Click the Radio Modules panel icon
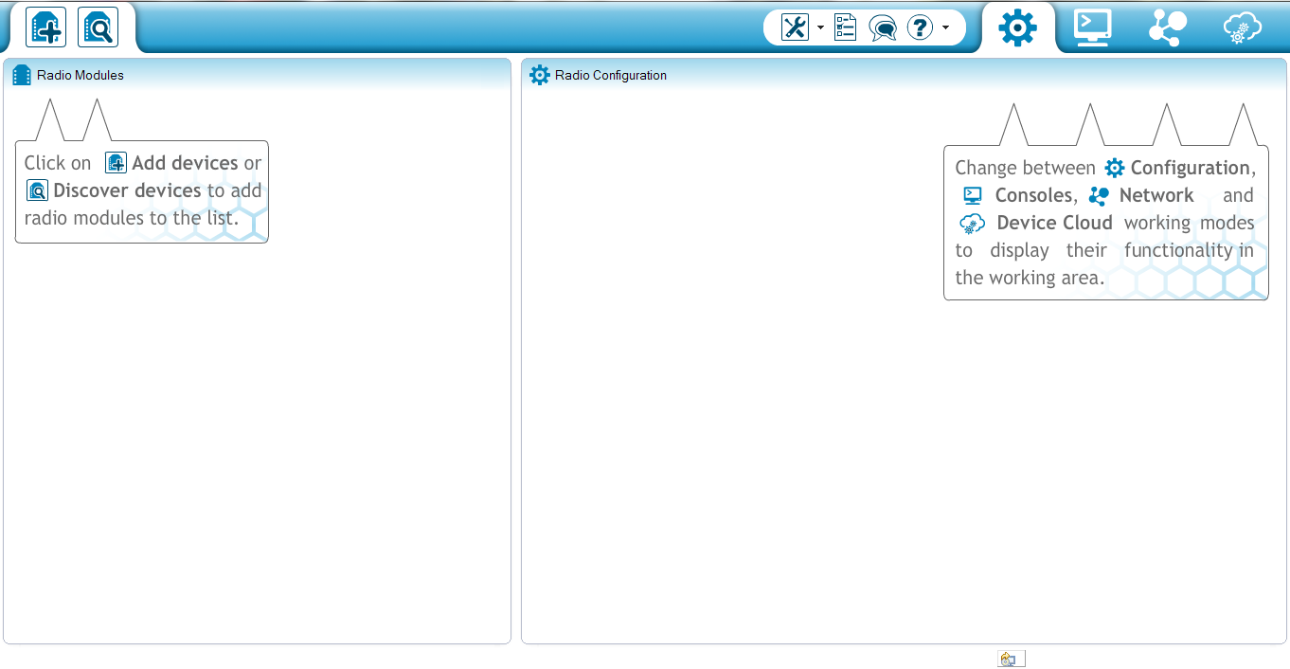 tap(22, 76)
